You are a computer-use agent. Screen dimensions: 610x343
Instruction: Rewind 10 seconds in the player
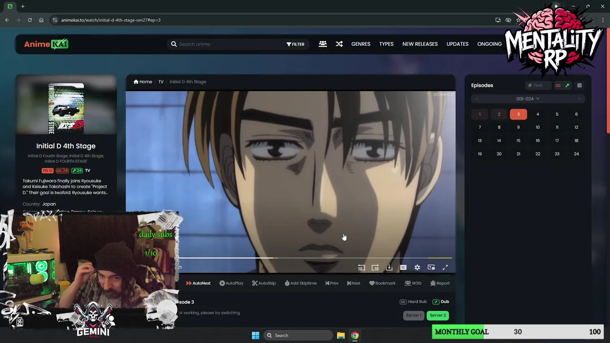point(361,268)
